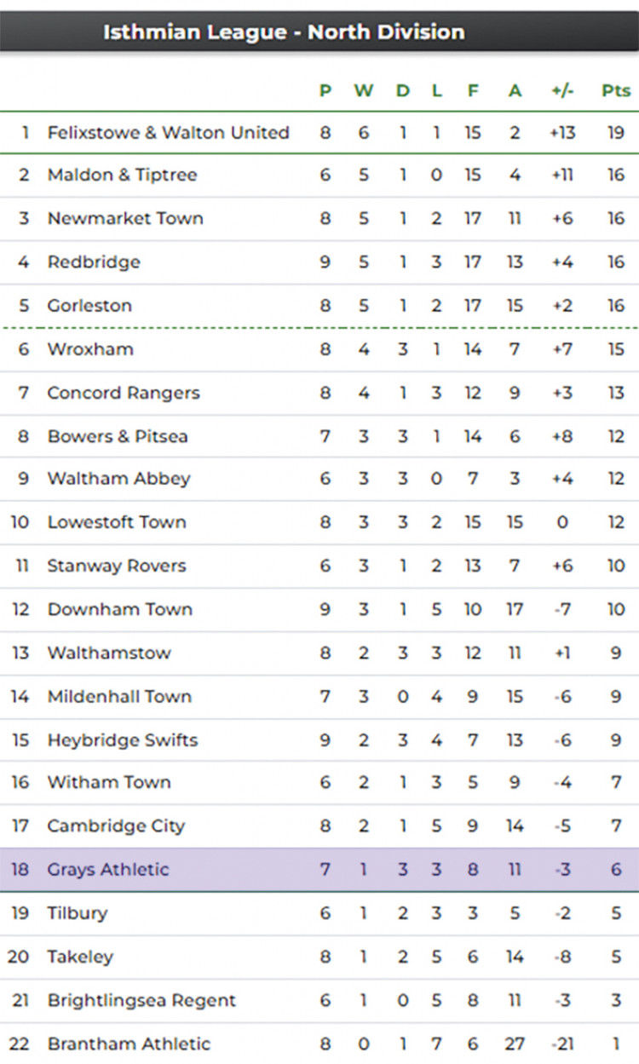Click the Cambridge City team name
The width and height of the screenshot is (639, 1064).
point(116,825)
